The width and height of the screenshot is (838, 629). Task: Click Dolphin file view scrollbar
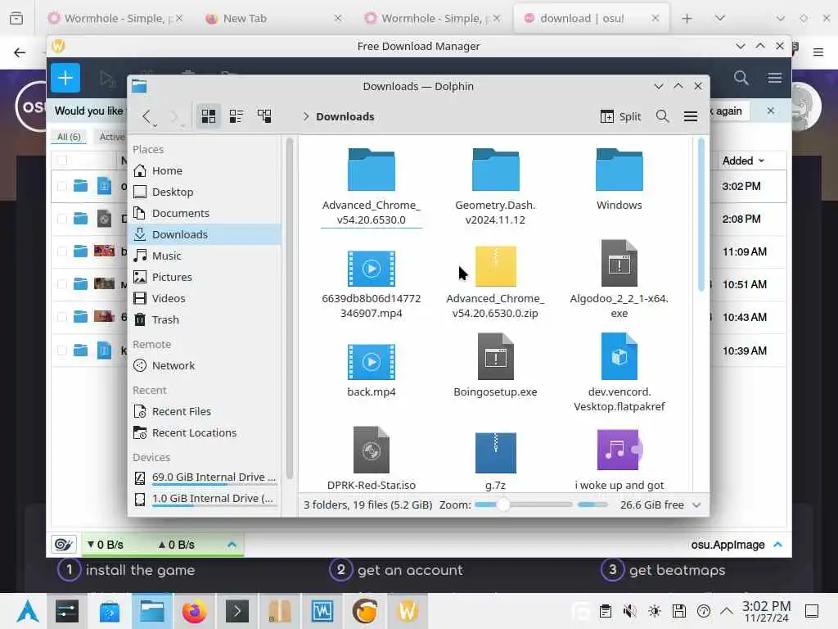(701, 214)
